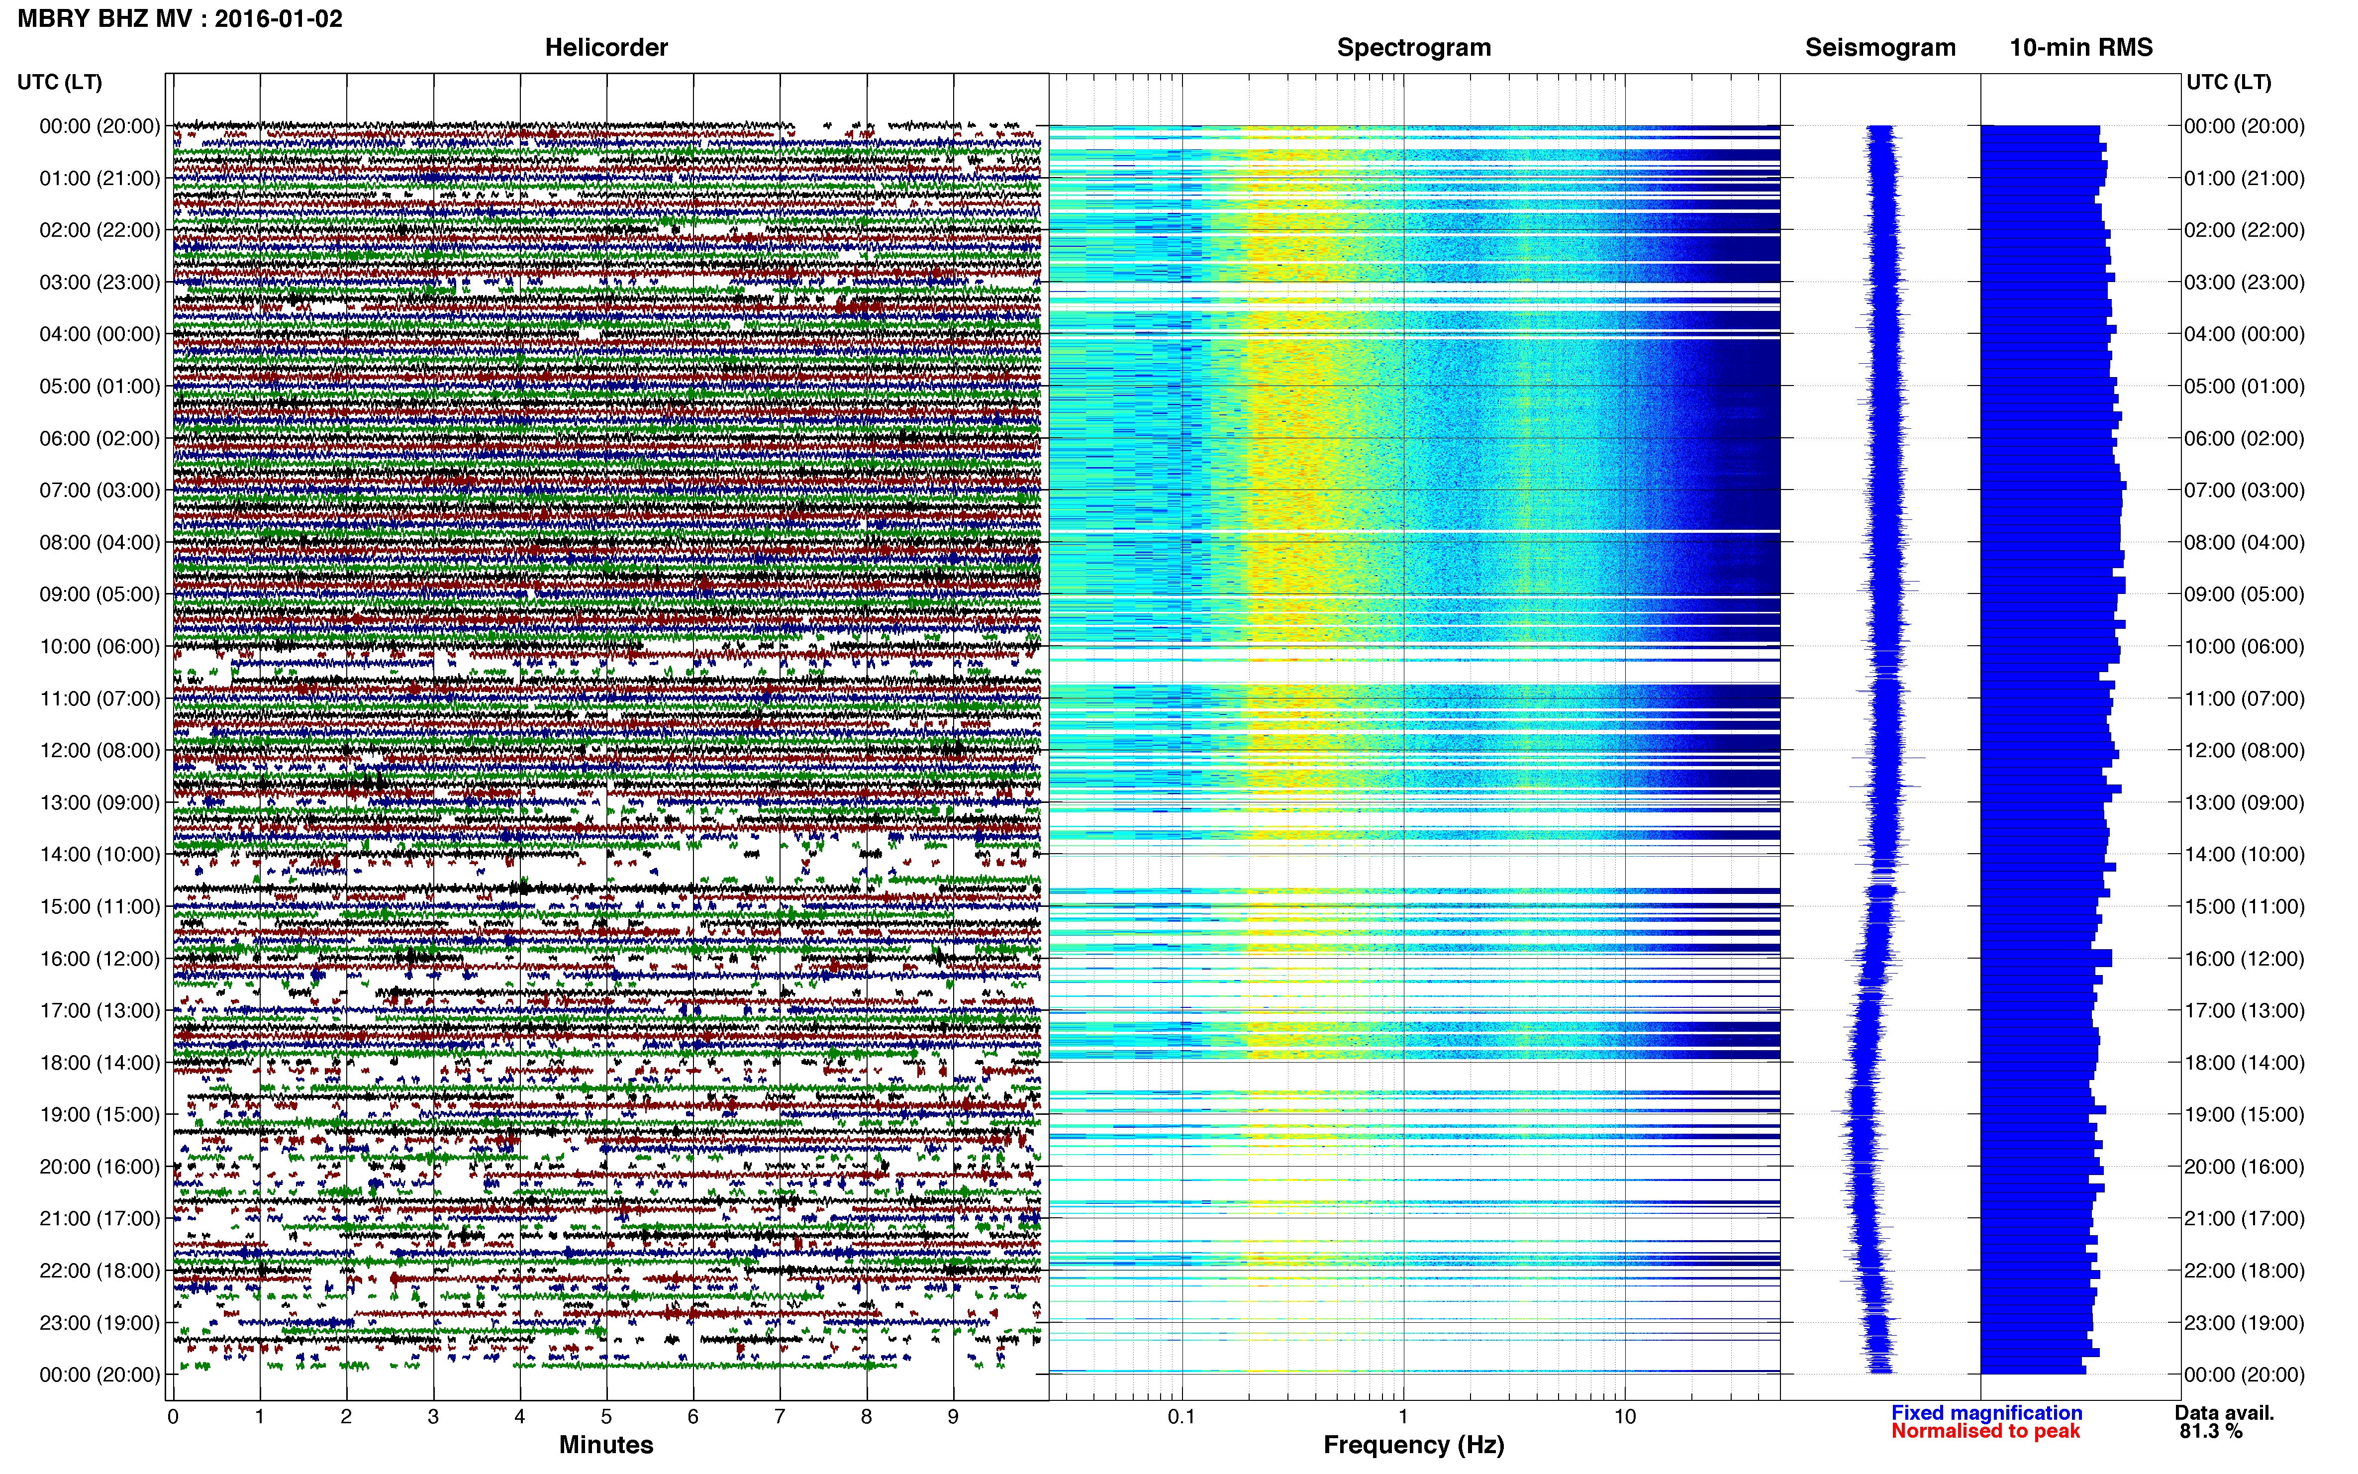This screenshot has width=2358, height=1474.
Task: Click the frequency tick label '1'
Action: [x=1404, y=1417]
